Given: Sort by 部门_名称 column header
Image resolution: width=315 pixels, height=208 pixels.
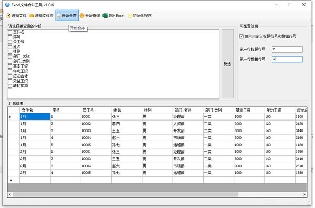Looking at the screenshot, I should [x=188, y=110].
